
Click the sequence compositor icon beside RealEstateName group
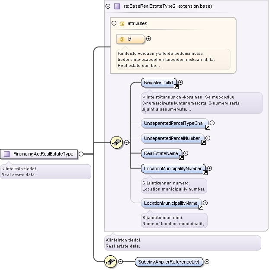click(x=116, y=143)
